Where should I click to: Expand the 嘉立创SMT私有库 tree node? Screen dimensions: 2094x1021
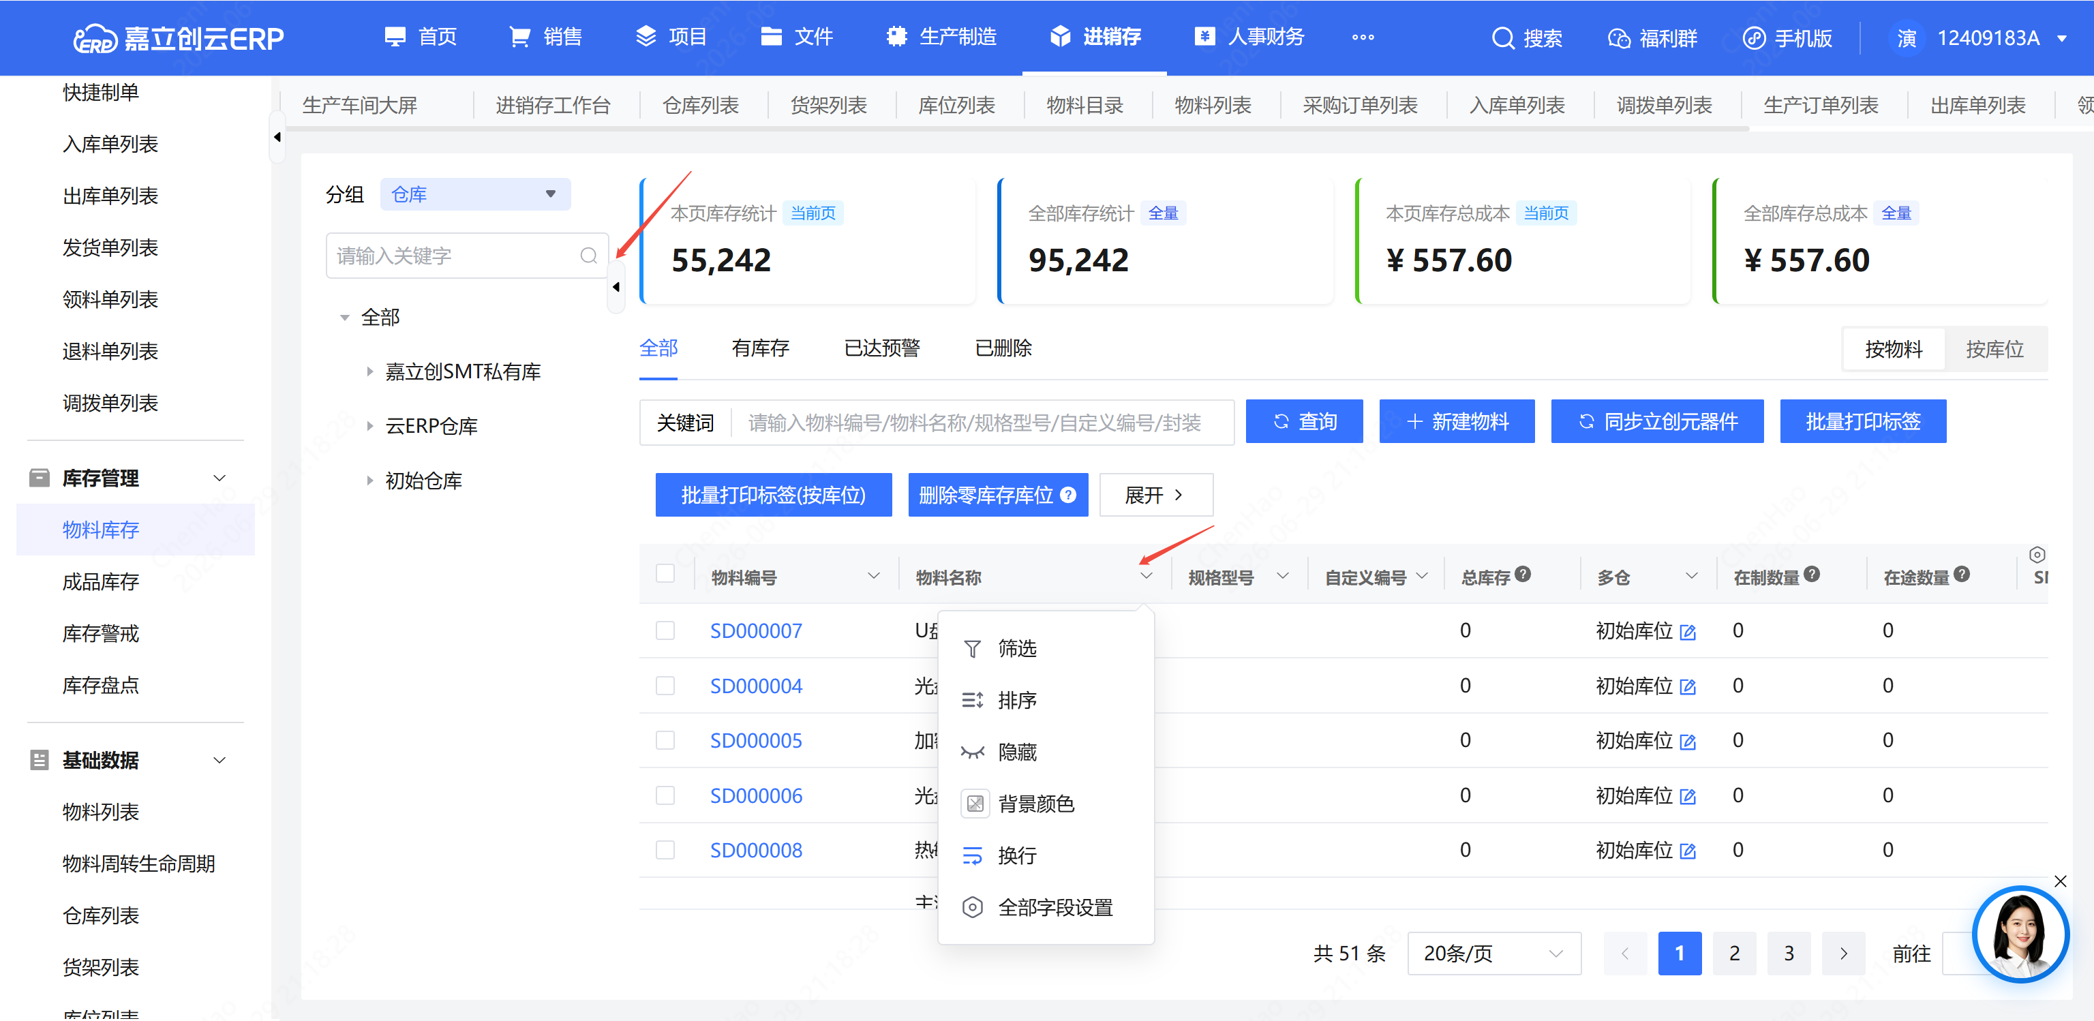[370, 372]
